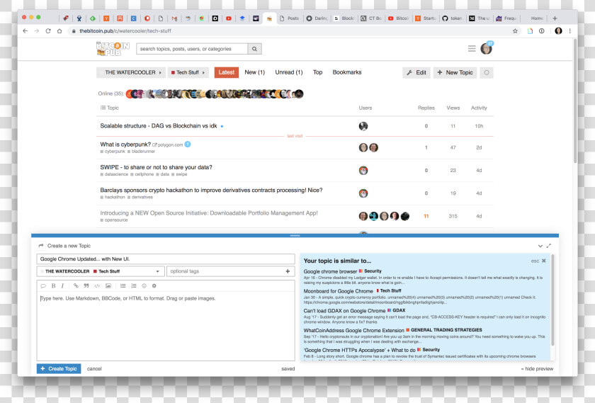Click the Chrome profile avatar in the toolbar
The height and width of the screenshot is (403, 595).
tap(558, 31)
